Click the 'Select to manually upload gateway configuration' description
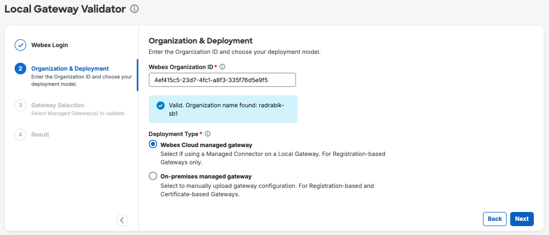 (x=267, y=190)
